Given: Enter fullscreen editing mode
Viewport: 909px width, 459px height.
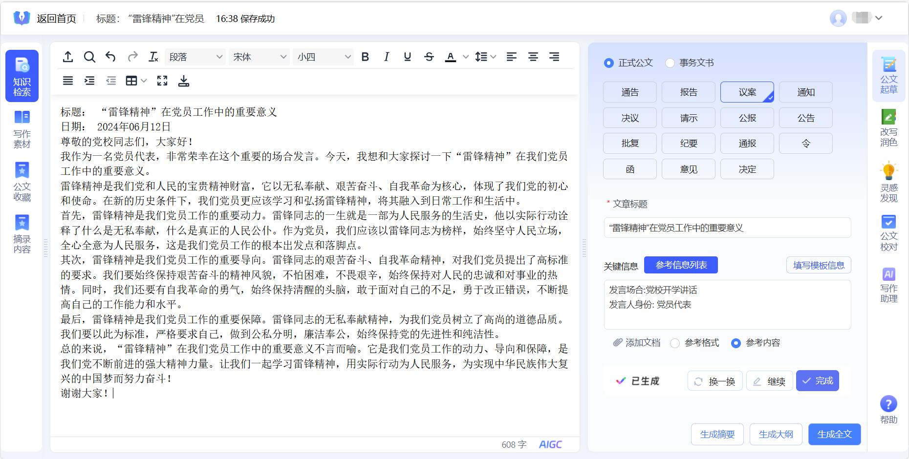Looking at the screenshot, I should [162, 81].
